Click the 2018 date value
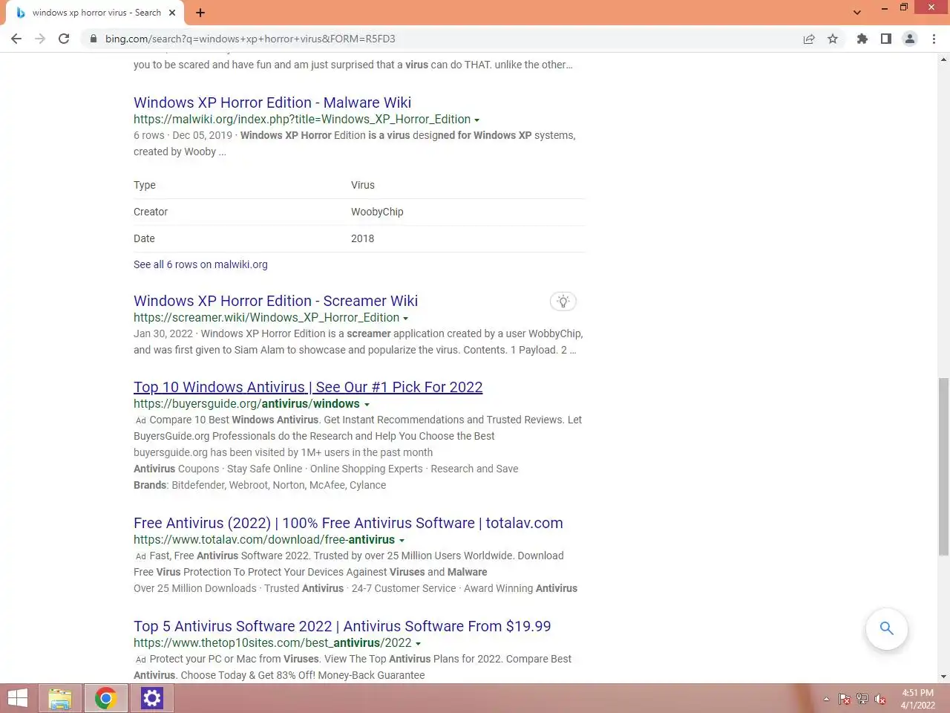Viewport: 950px width, 713px height. (362, 238)
